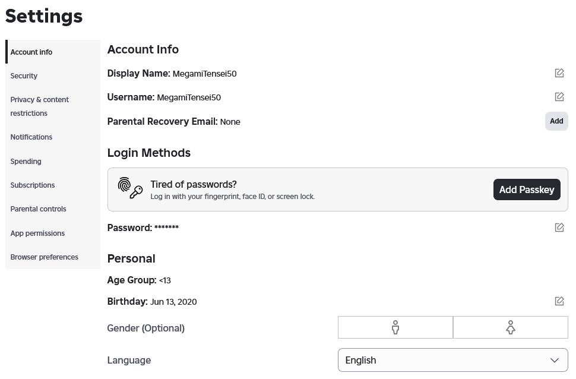Viewport: 576px width, 379px height.
Task: Open the Subscriptions settings tab
Action: 53,185
